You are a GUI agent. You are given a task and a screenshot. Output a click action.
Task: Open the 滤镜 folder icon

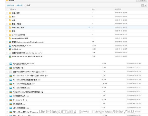tap(10, 20)
